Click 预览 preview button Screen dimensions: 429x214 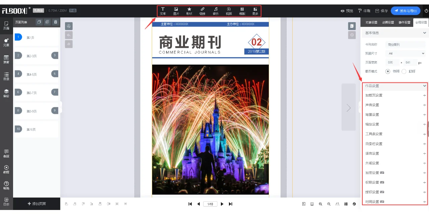click(347, 11)
